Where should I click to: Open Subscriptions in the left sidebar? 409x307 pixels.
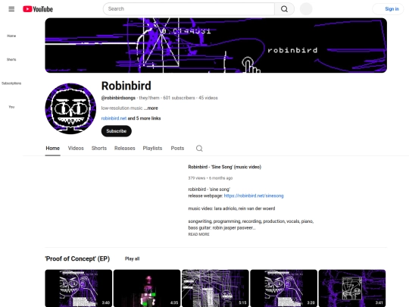(11, 83)
